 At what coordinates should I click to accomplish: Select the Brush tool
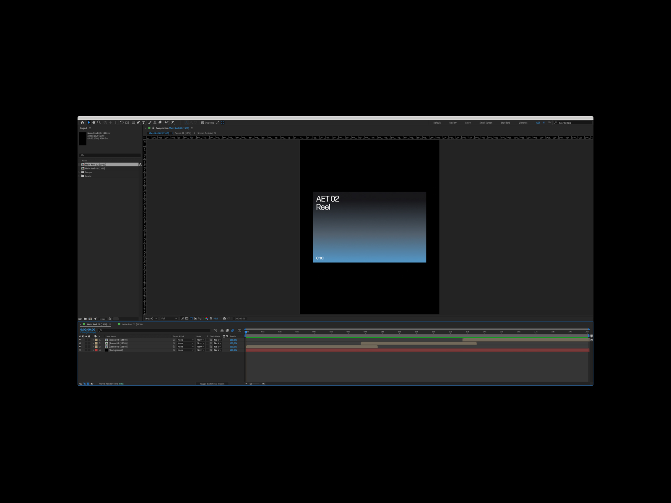point(149,122)
